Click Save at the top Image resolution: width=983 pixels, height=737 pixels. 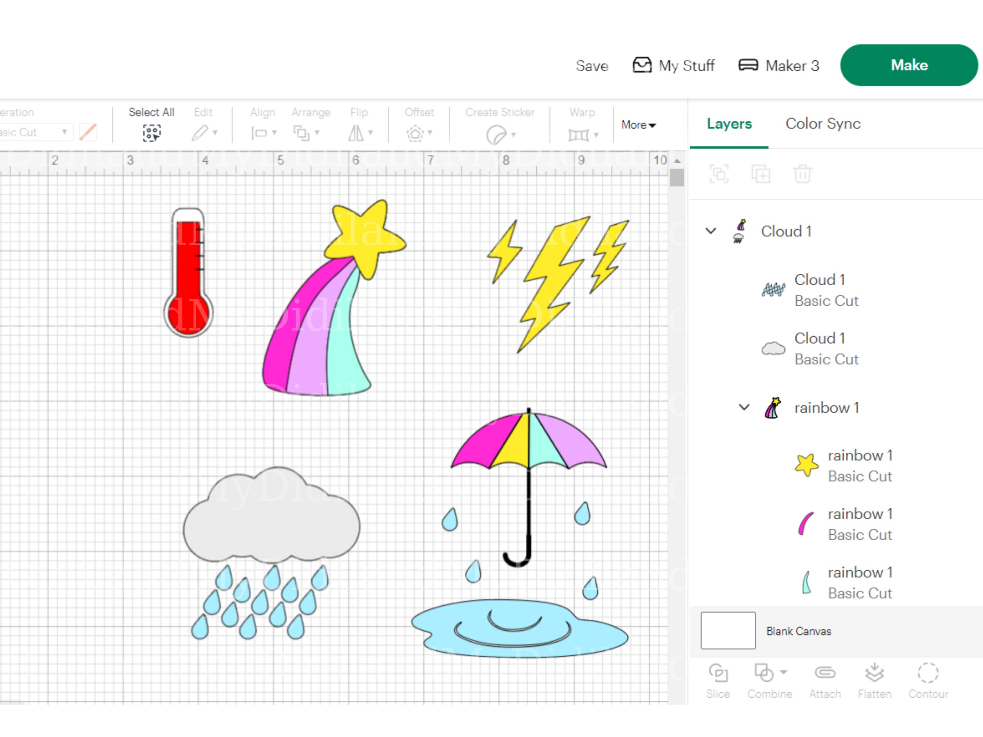592,66
